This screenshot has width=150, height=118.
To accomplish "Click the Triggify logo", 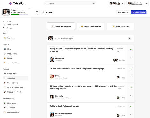I will pyautogui.click(x=16, y=4).
